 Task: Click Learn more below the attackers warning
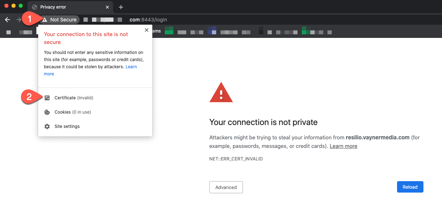click(x=343, y=146)
